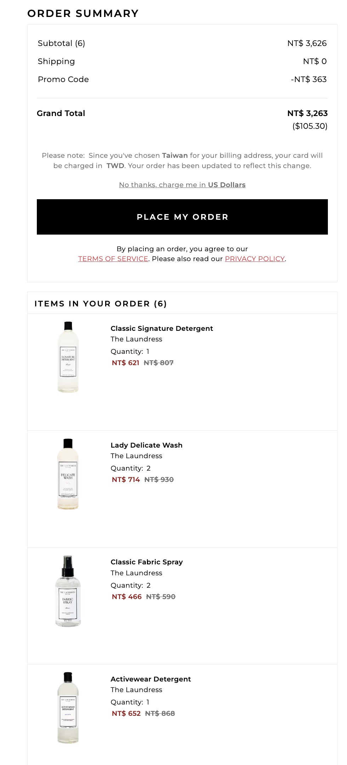Click the Classic Signature Detergent bottle image
This screenshot has height=765, width=347.
68,357
